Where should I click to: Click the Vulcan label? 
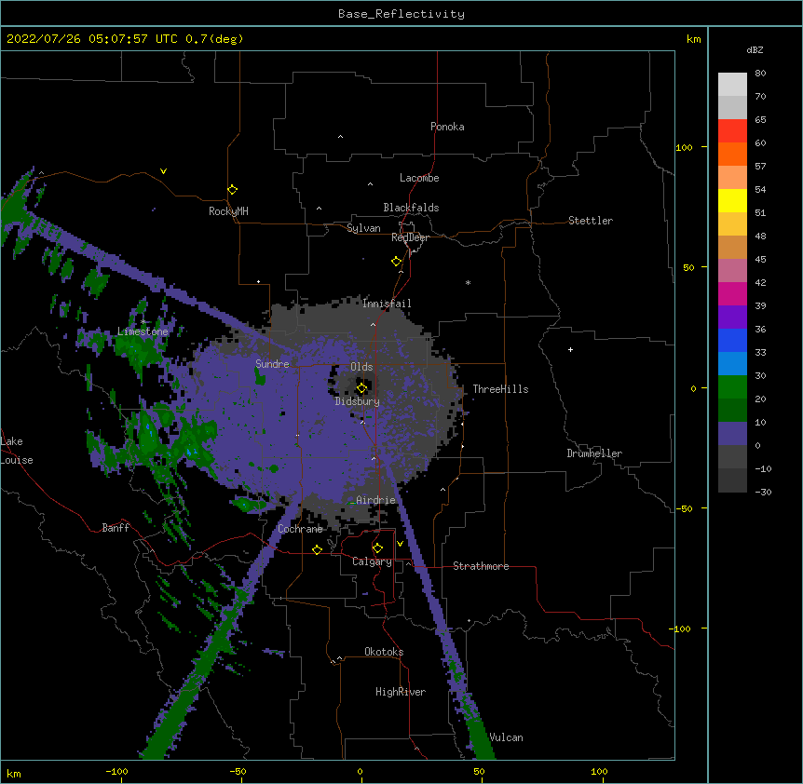coord(506,737)
